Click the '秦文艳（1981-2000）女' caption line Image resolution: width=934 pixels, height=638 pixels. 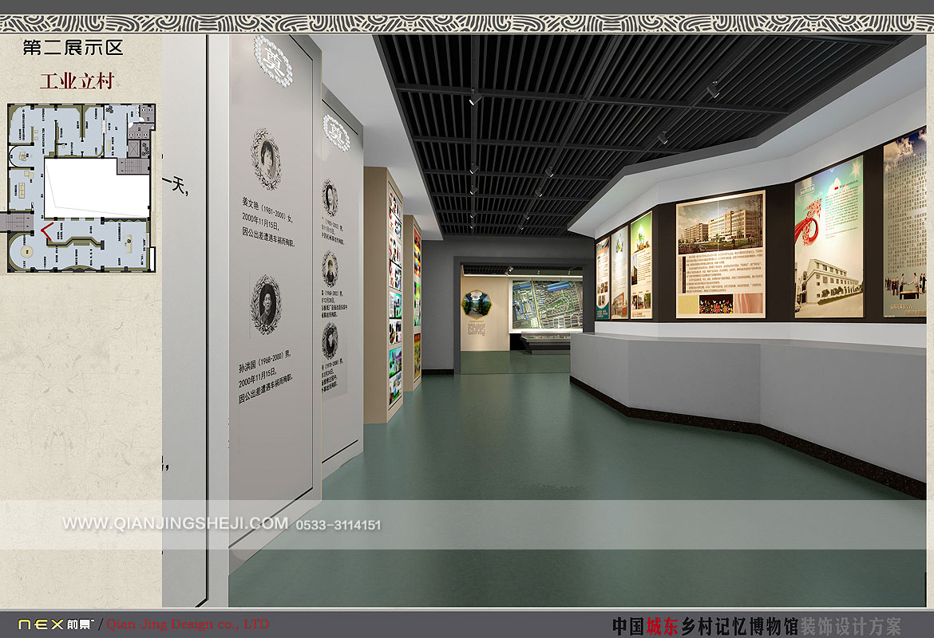[267, 208]
